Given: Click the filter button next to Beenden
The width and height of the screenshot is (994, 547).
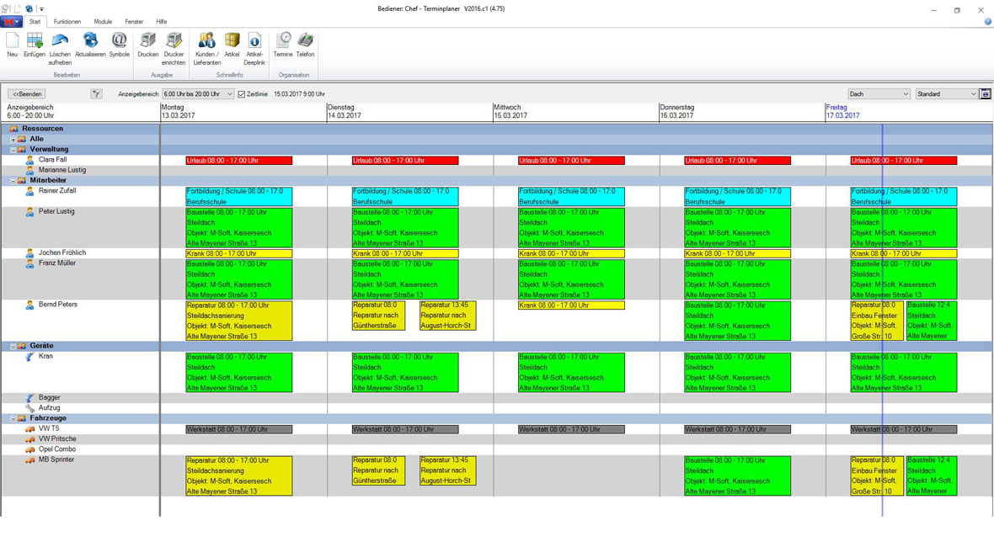Looking at the screenshot, I should [x=96, y=94].
